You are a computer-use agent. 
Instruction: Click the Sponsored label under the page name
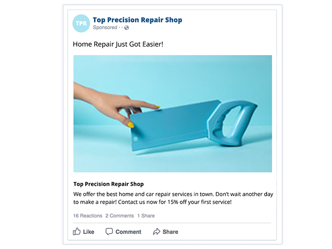tap(105, 28)
